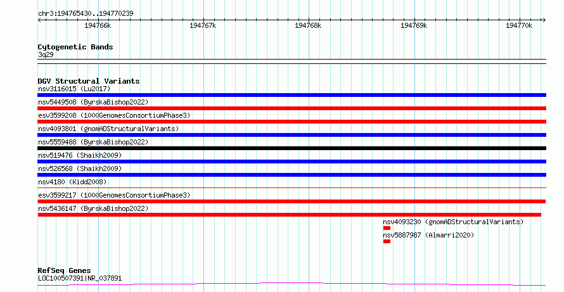Click the thin nsv4180 (Kidd2008) red line
The height and width of the screenshot is (292, 564).
[292, 187]
